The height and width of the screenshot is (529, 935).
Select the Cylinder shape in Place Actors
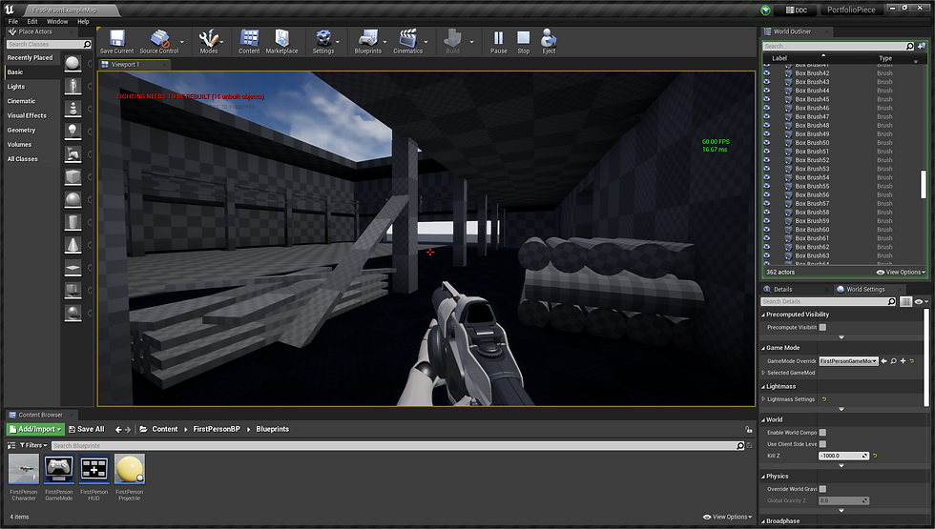(x=73, y=221)
